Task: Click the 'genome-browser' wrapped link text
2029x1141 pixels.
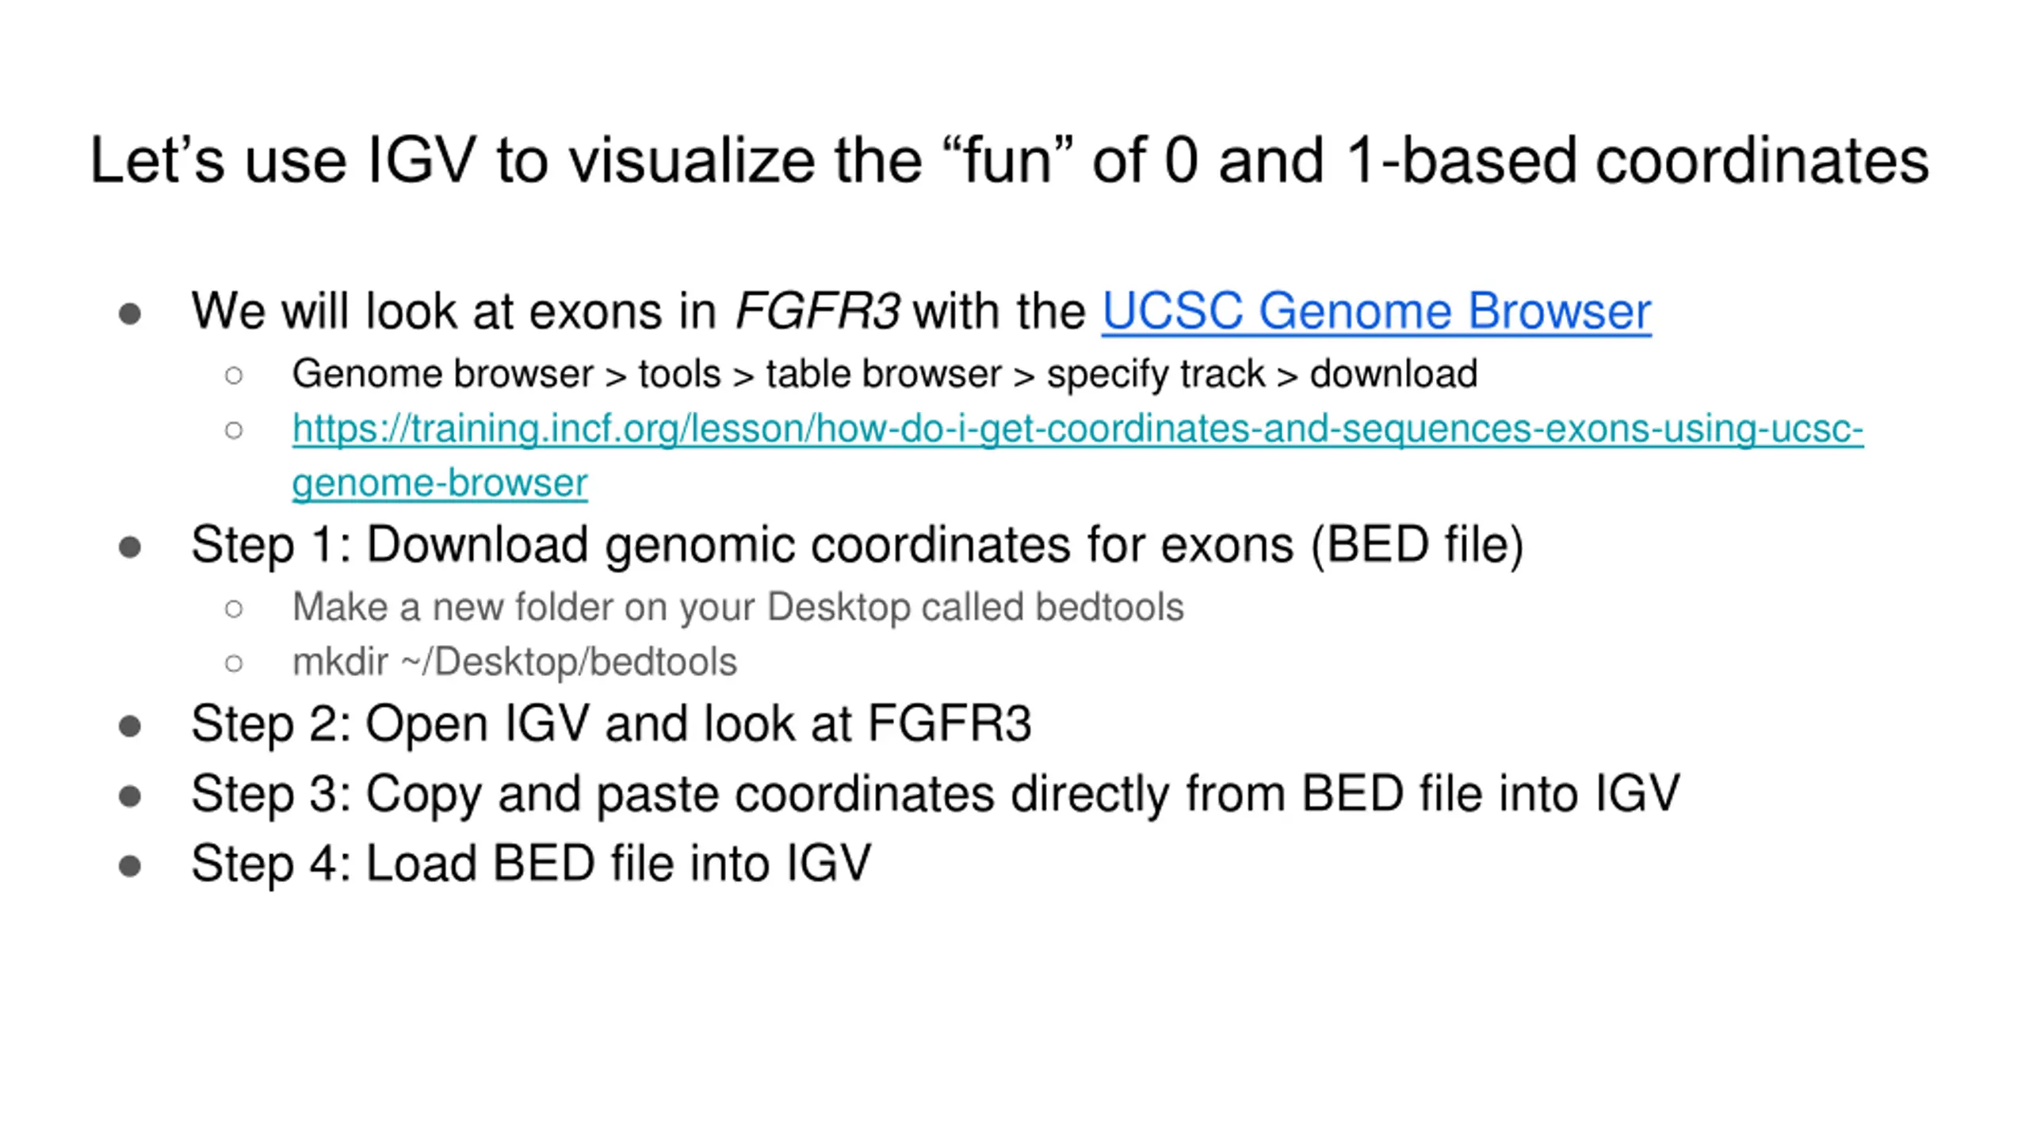Action: coord(440,483)
